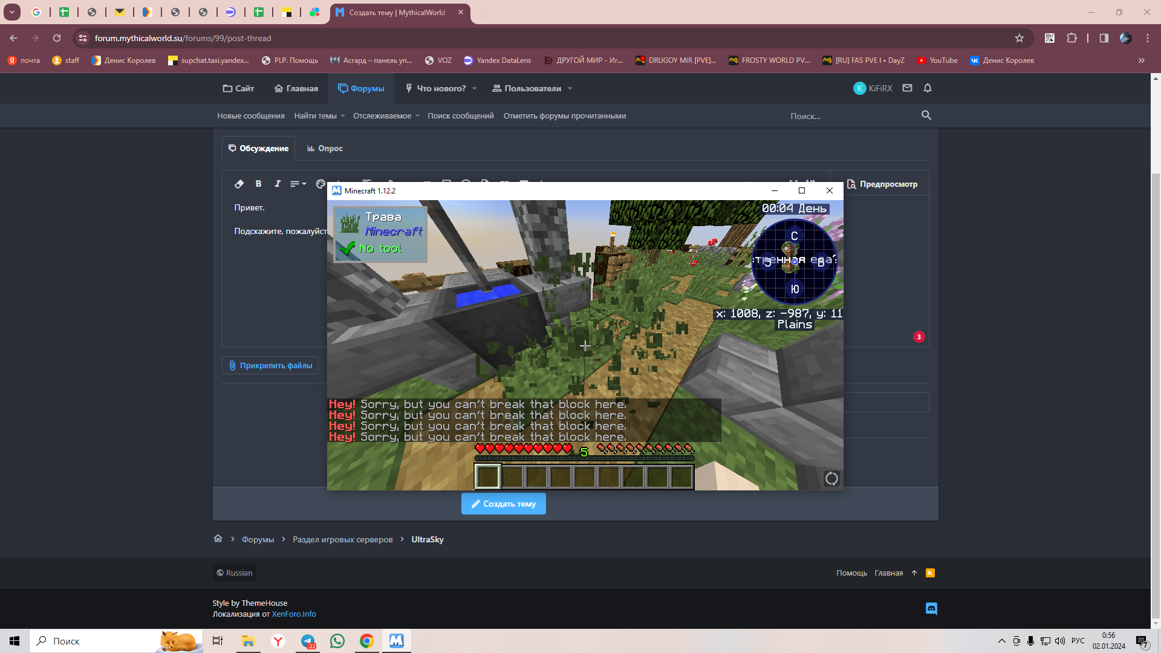Open the Форумы navigation tab
Image resolution: width=1161 pixels, height=653 pixels.
(361, 88)
